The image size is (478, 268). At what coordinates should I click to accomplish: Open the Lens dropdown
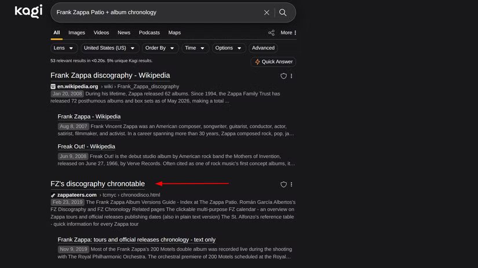click(64, 48)
